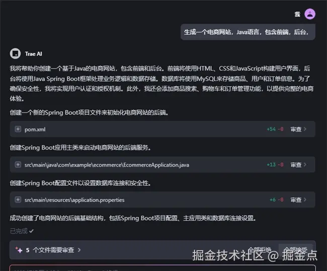Open the pom.xml file name
The width and height of the screenshot is (327, 271).
click(x=35, y=129)
